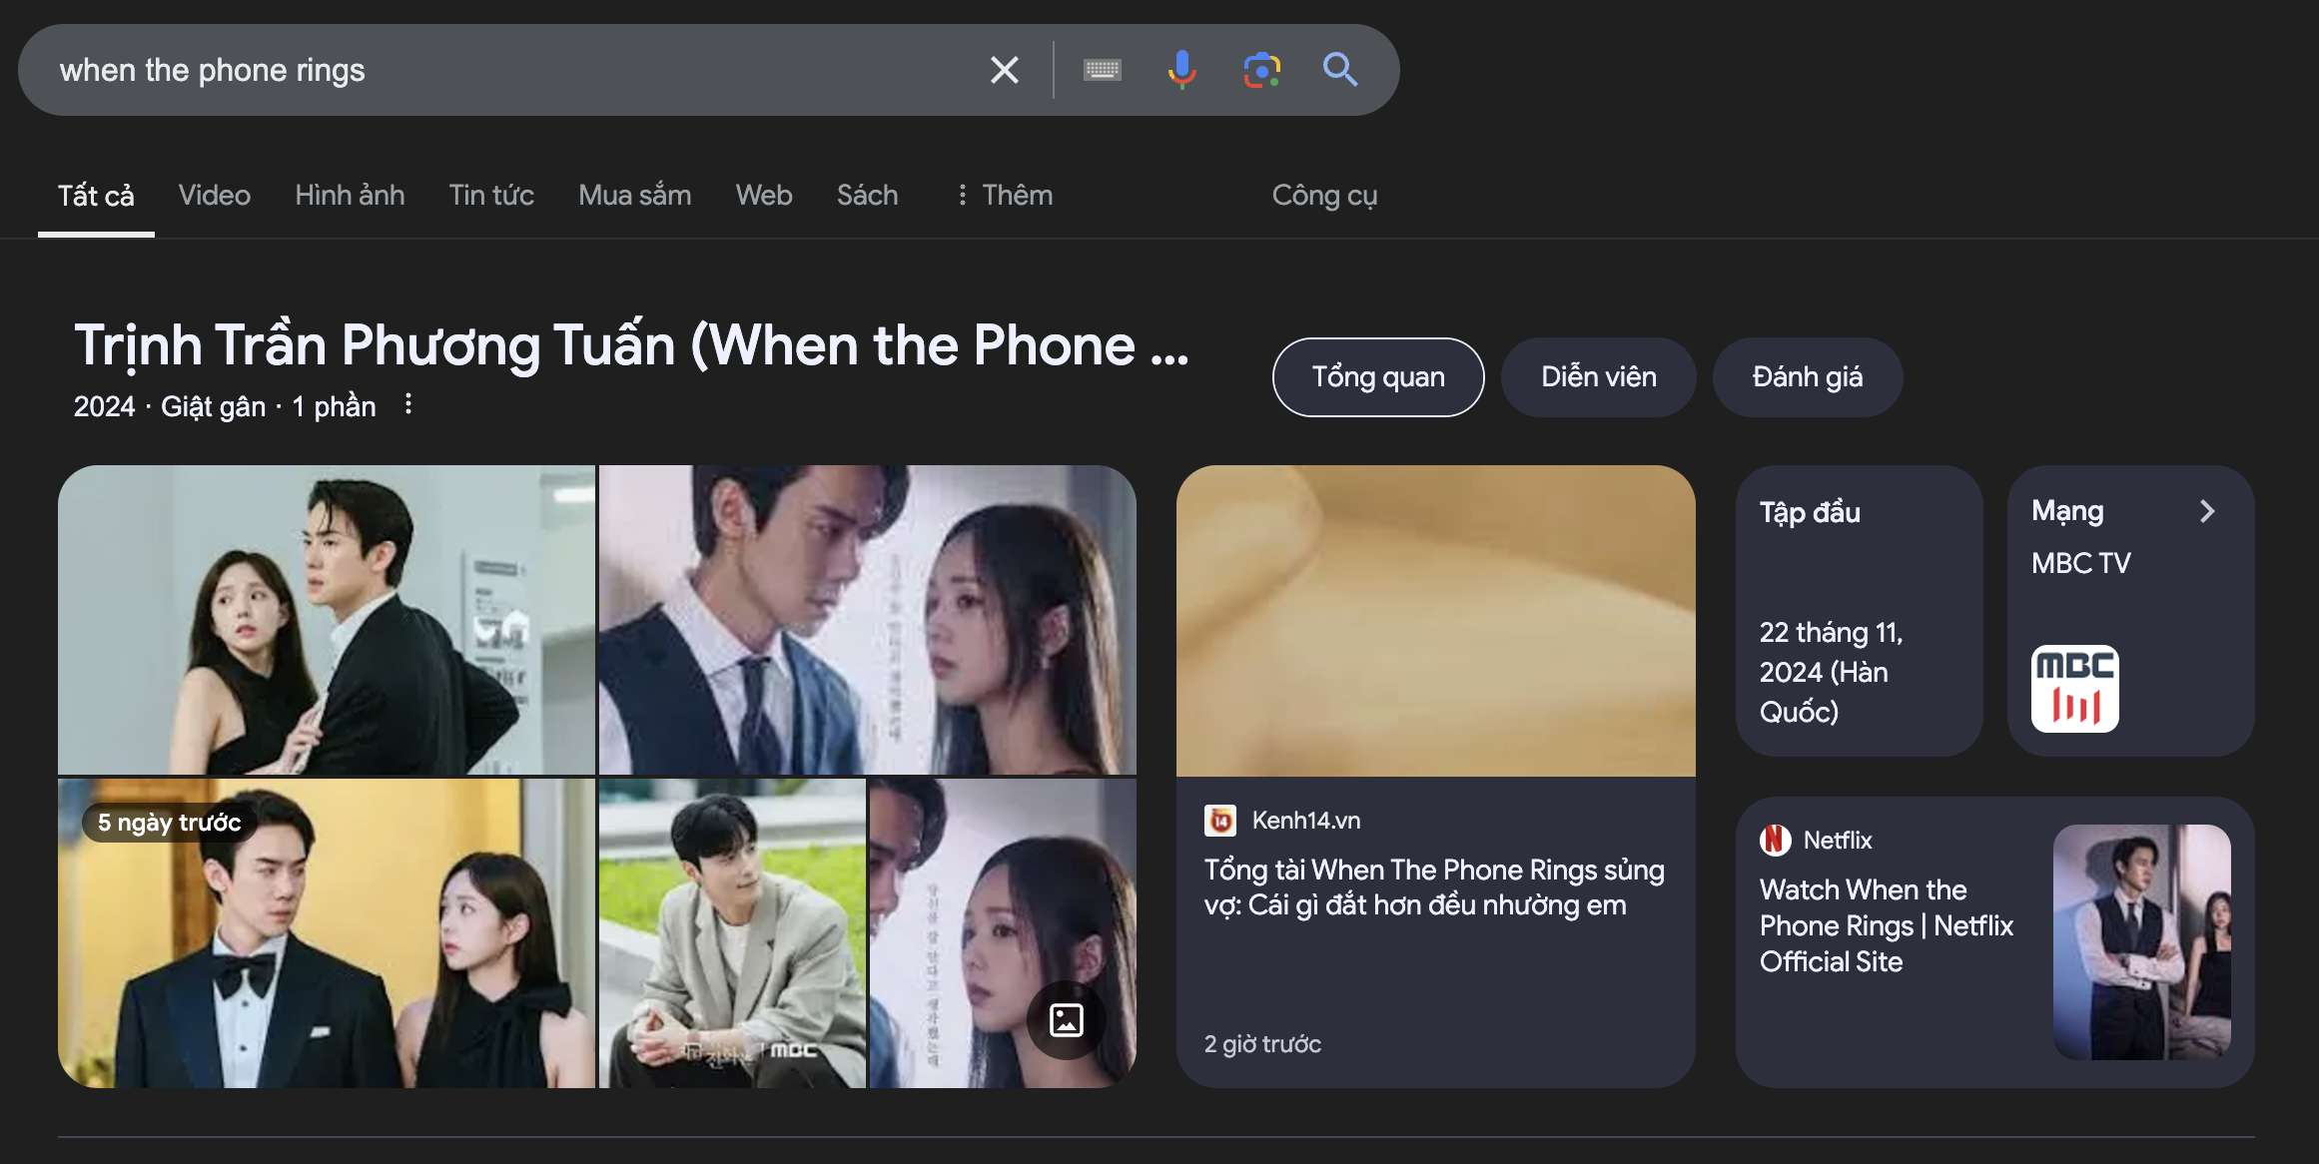Keep Tổng quan view selected
The image size is (2319, 1164).
(x=1377, y=376)
